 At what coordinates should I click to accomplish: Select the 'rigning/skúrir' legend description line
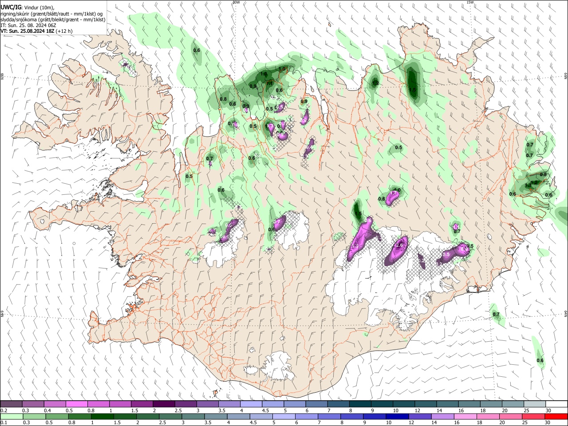(51, 14)
